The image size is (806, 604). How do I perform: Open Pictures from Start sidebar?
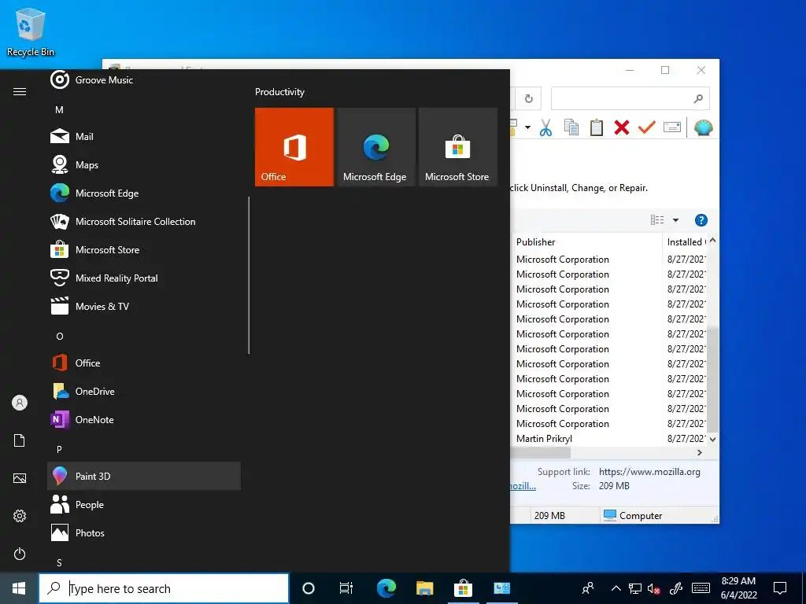coord(20,478)
